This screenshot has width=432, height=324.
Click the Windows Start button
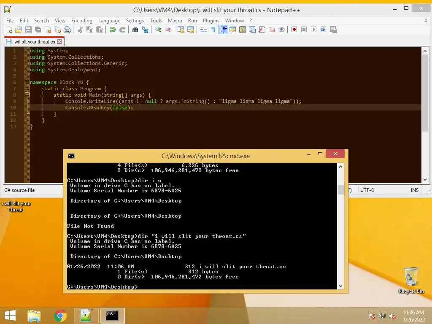click(x=10, y=316)
